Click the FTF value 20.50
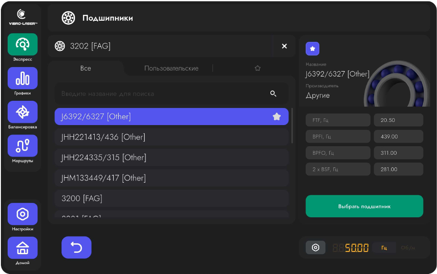Screen dimensions: 437x274 (398, 120)
